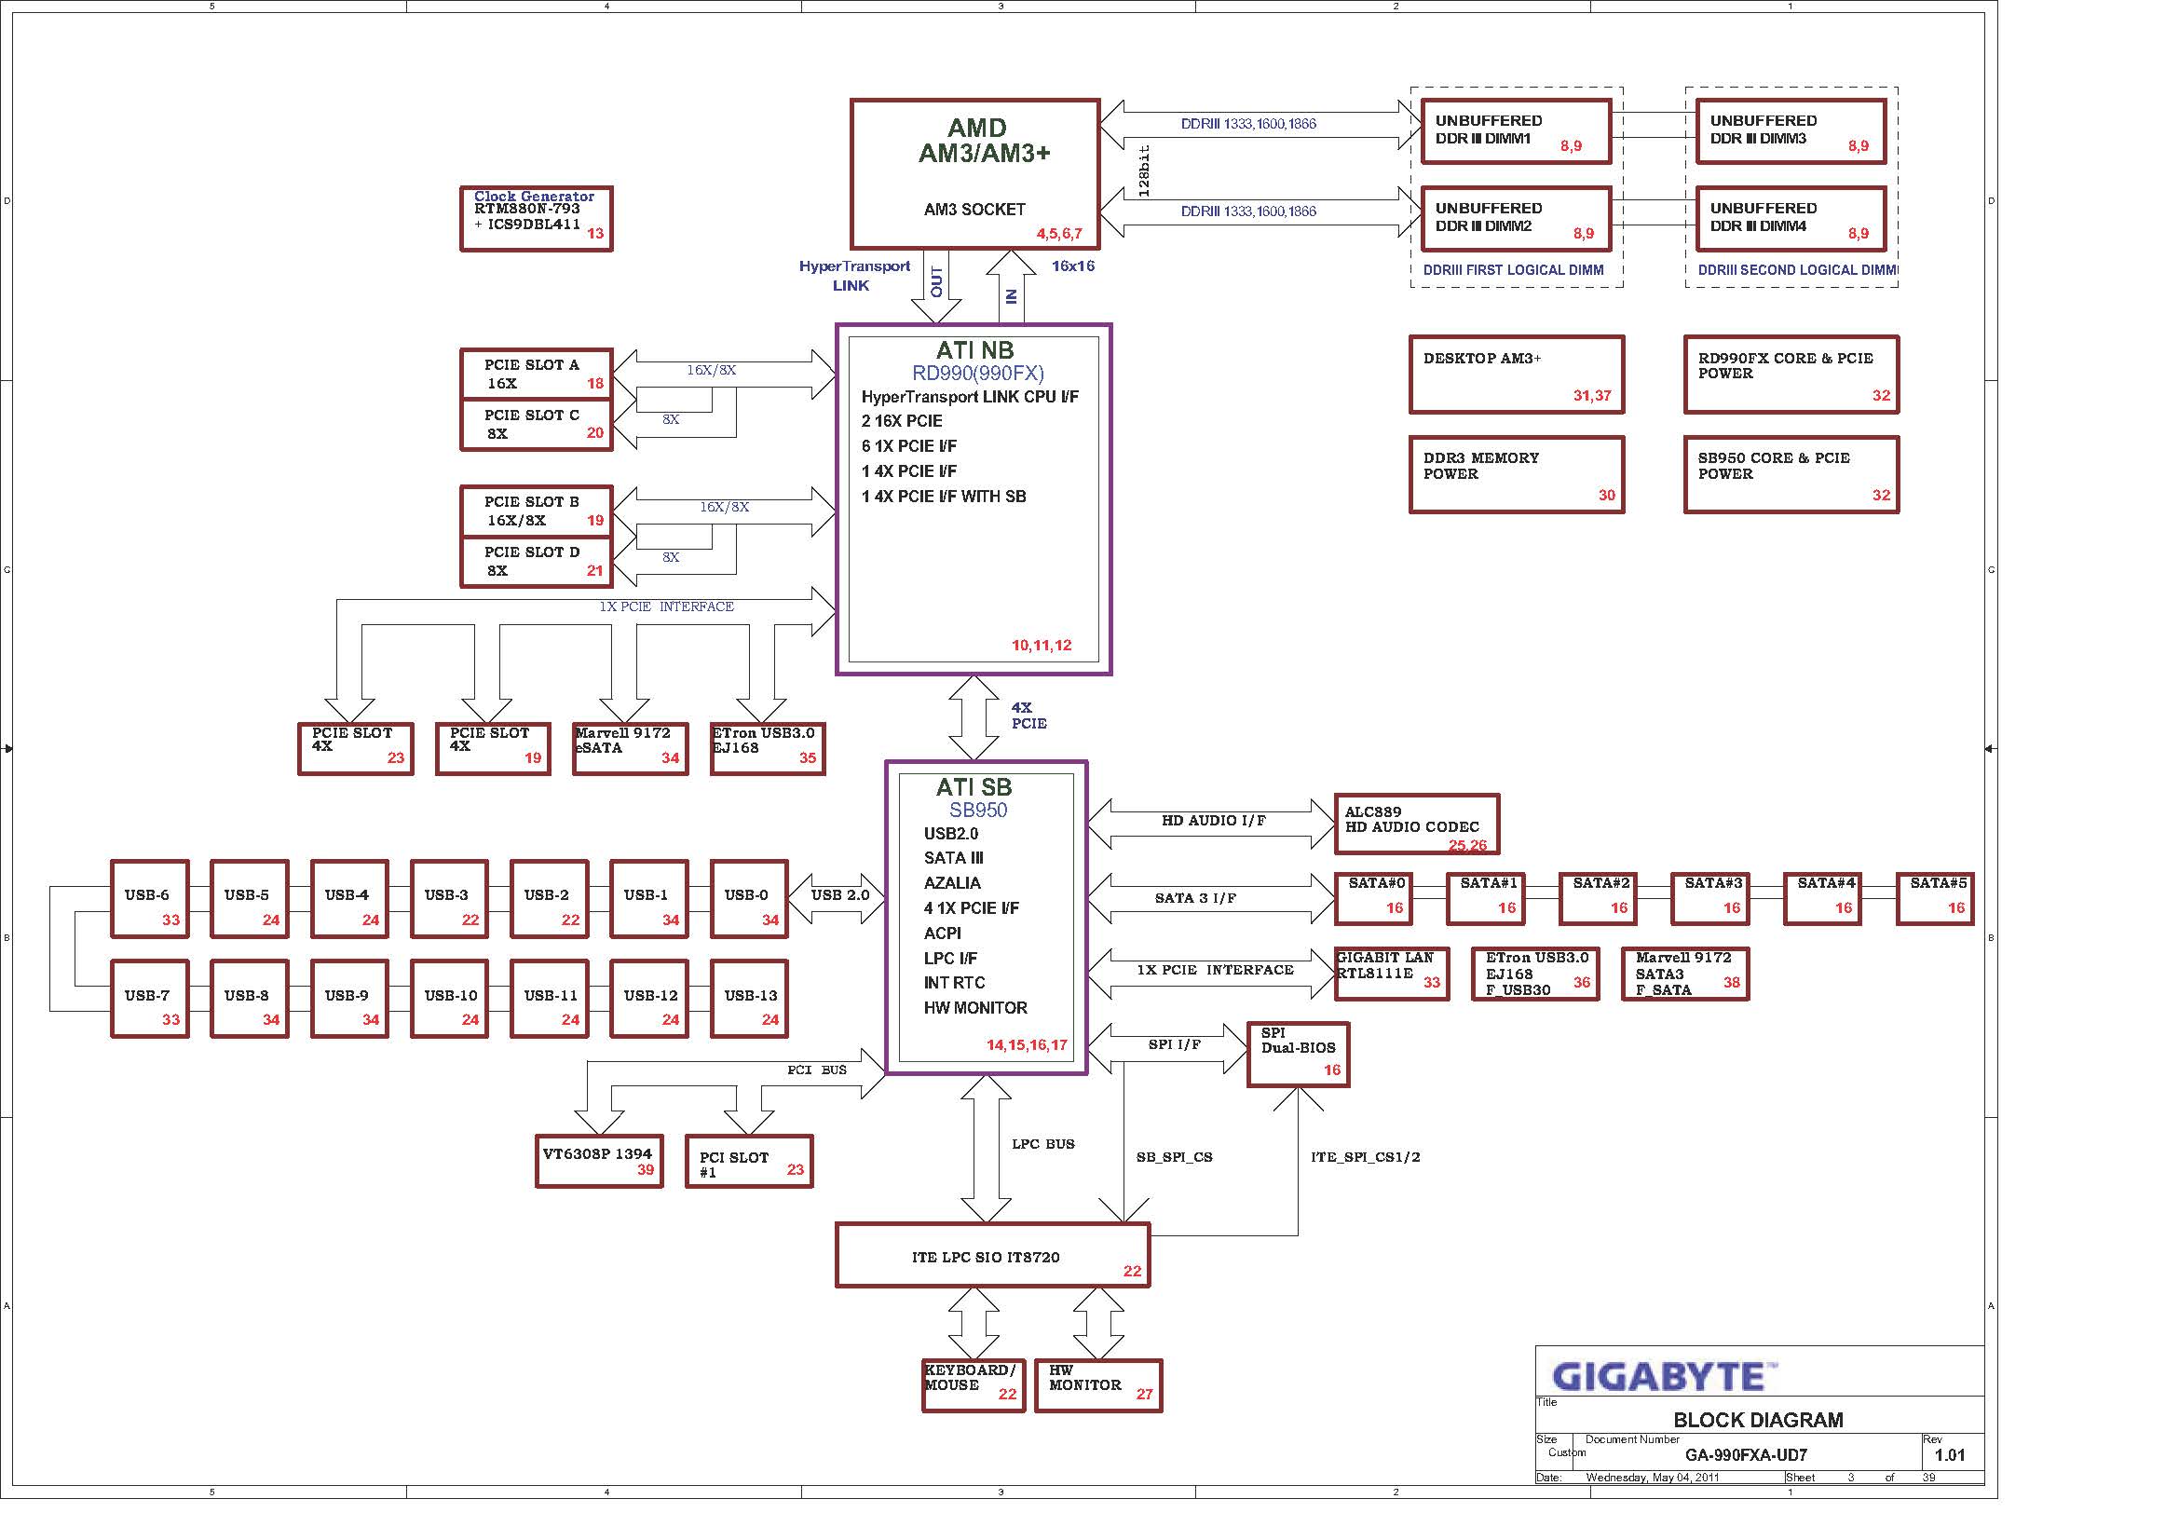Click the USB-7 block
The height and width of the screenshot is (1540, 2179).
150,998
